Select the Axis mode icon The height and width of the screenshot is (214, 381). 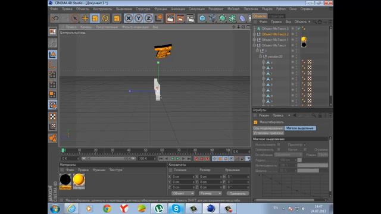click(52, 65)
